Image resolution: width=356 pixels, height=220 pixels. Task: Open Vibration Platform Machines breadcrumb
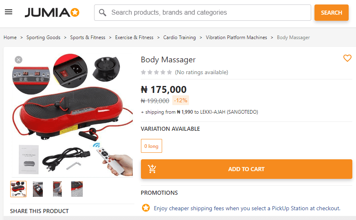[236, 37]
